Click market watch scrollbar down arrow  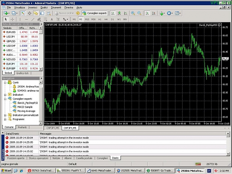(x=41, y=69)
